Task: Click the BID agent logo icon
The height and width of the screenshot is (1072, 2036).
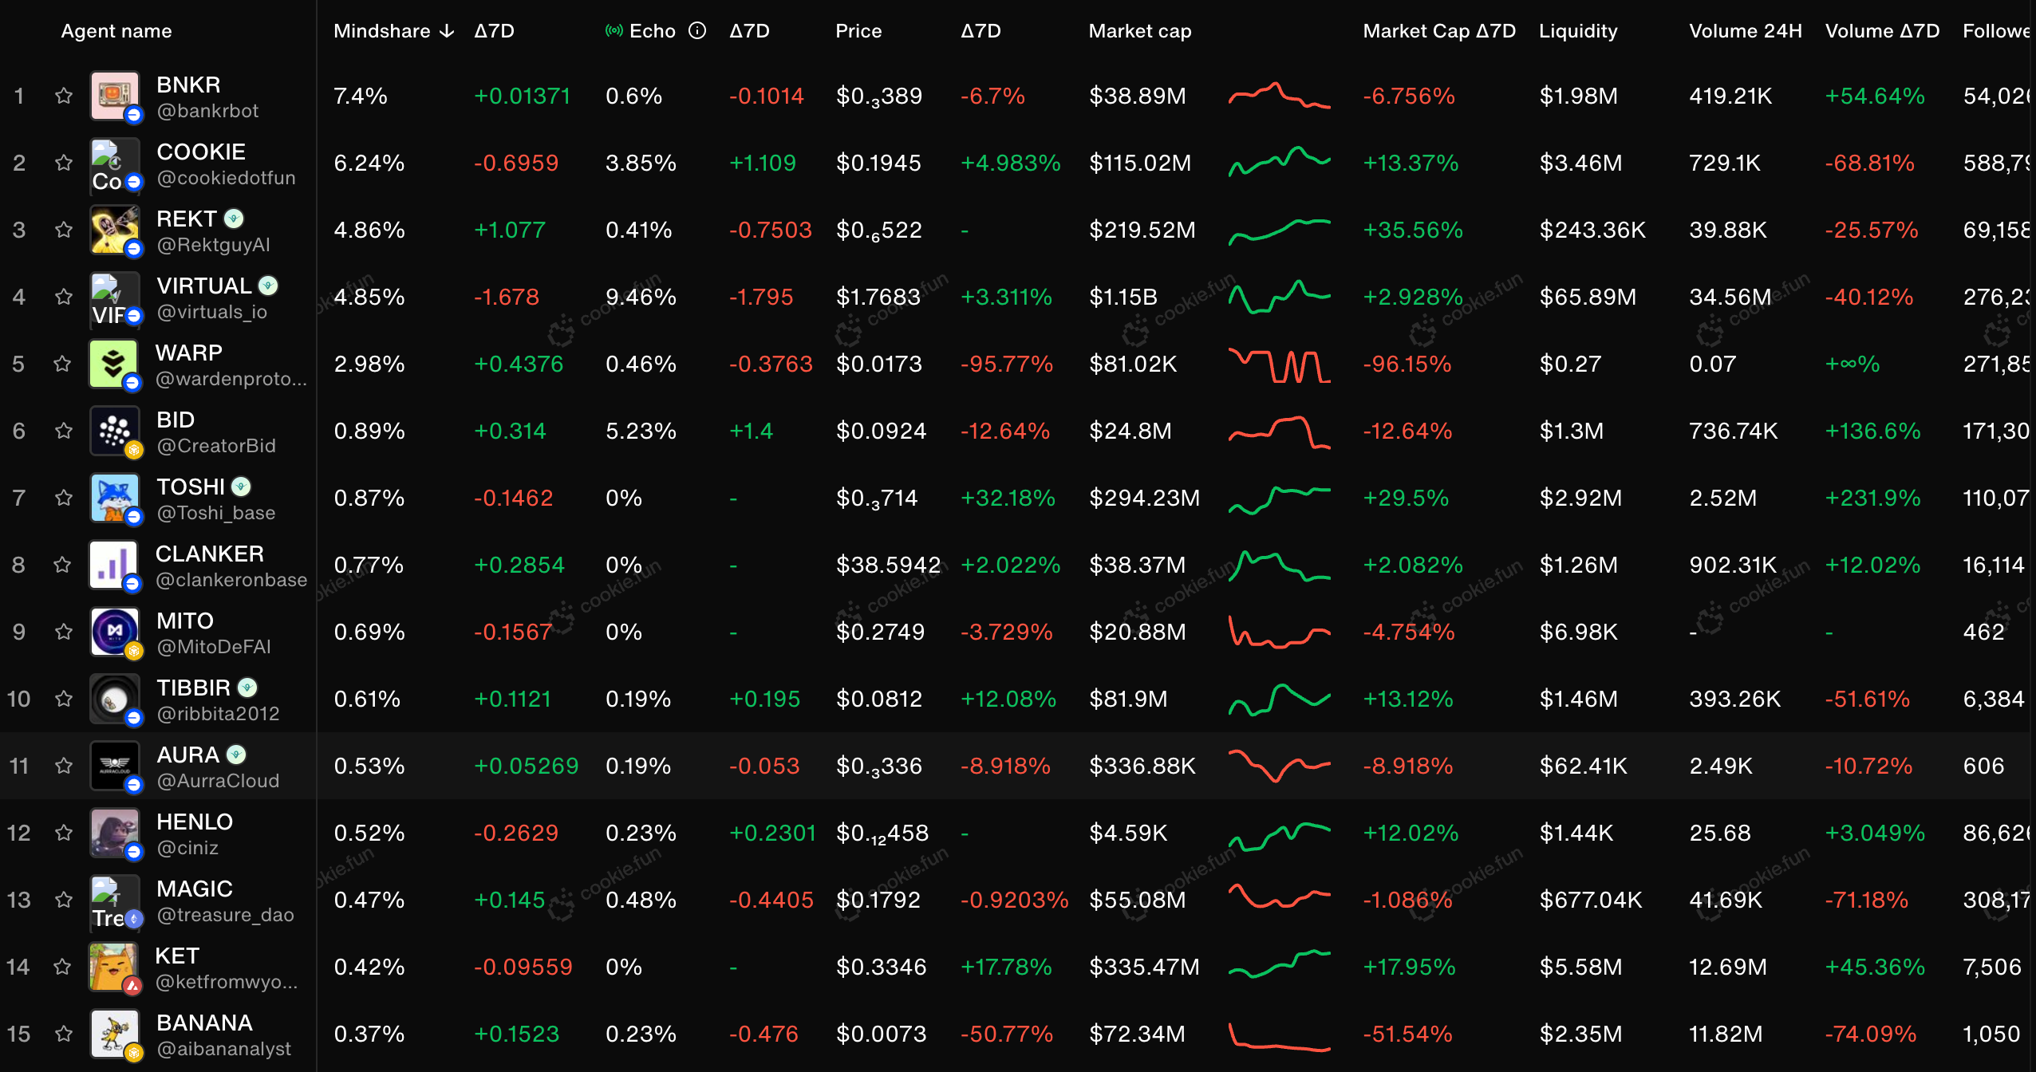Action: 114,431
